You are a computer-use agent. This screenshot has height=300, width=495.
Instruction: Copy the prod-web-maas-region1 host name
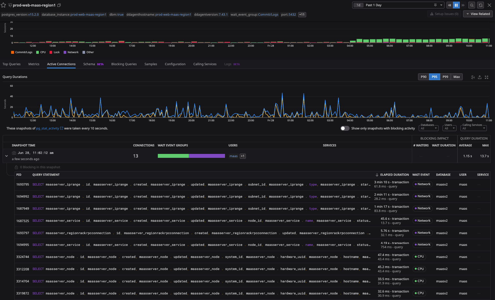click(x=59, y=5)
